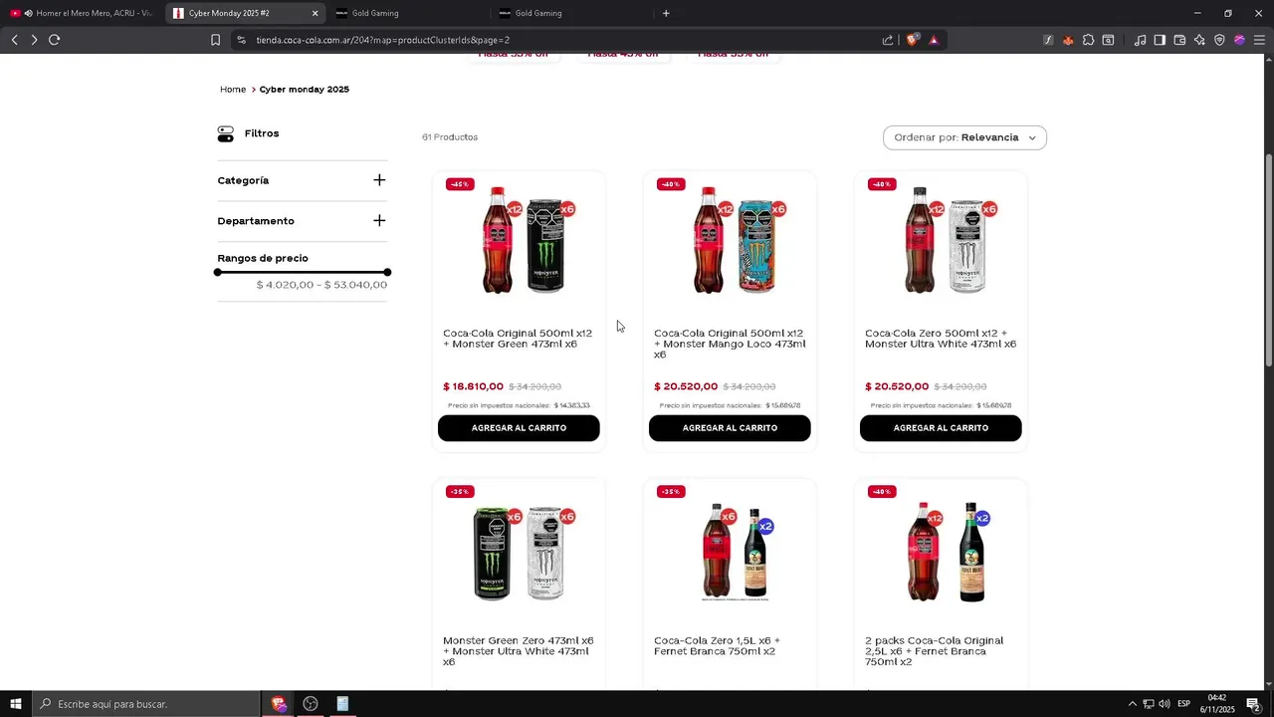
Task: Open the Windows notification center icon
Action: 1254,704
